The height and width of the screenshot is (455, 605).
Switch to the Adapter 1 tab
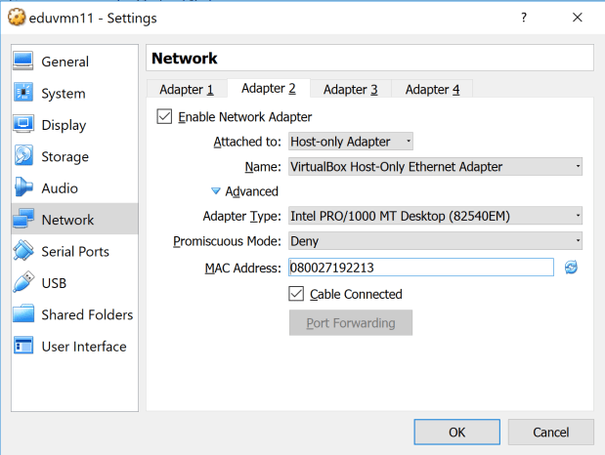tap(186, 90)
